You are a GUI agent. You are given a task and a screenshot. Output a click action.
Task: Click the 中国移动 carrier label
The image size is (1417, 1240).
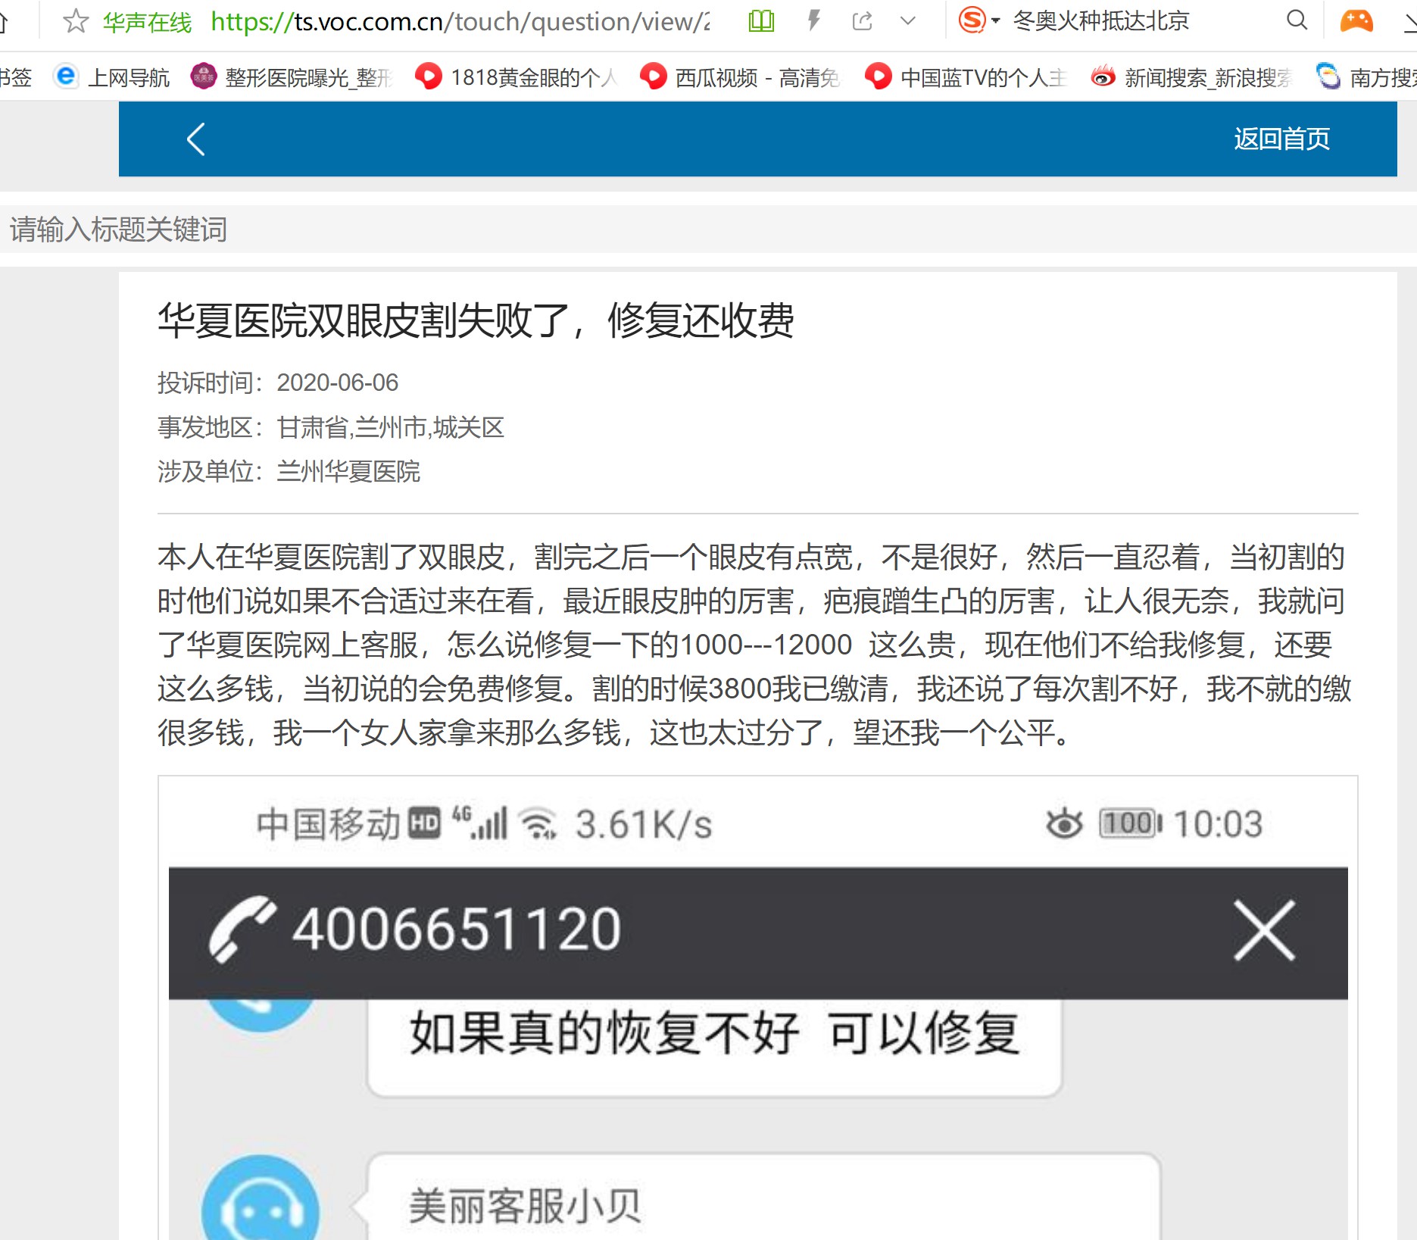coord(328,824)
